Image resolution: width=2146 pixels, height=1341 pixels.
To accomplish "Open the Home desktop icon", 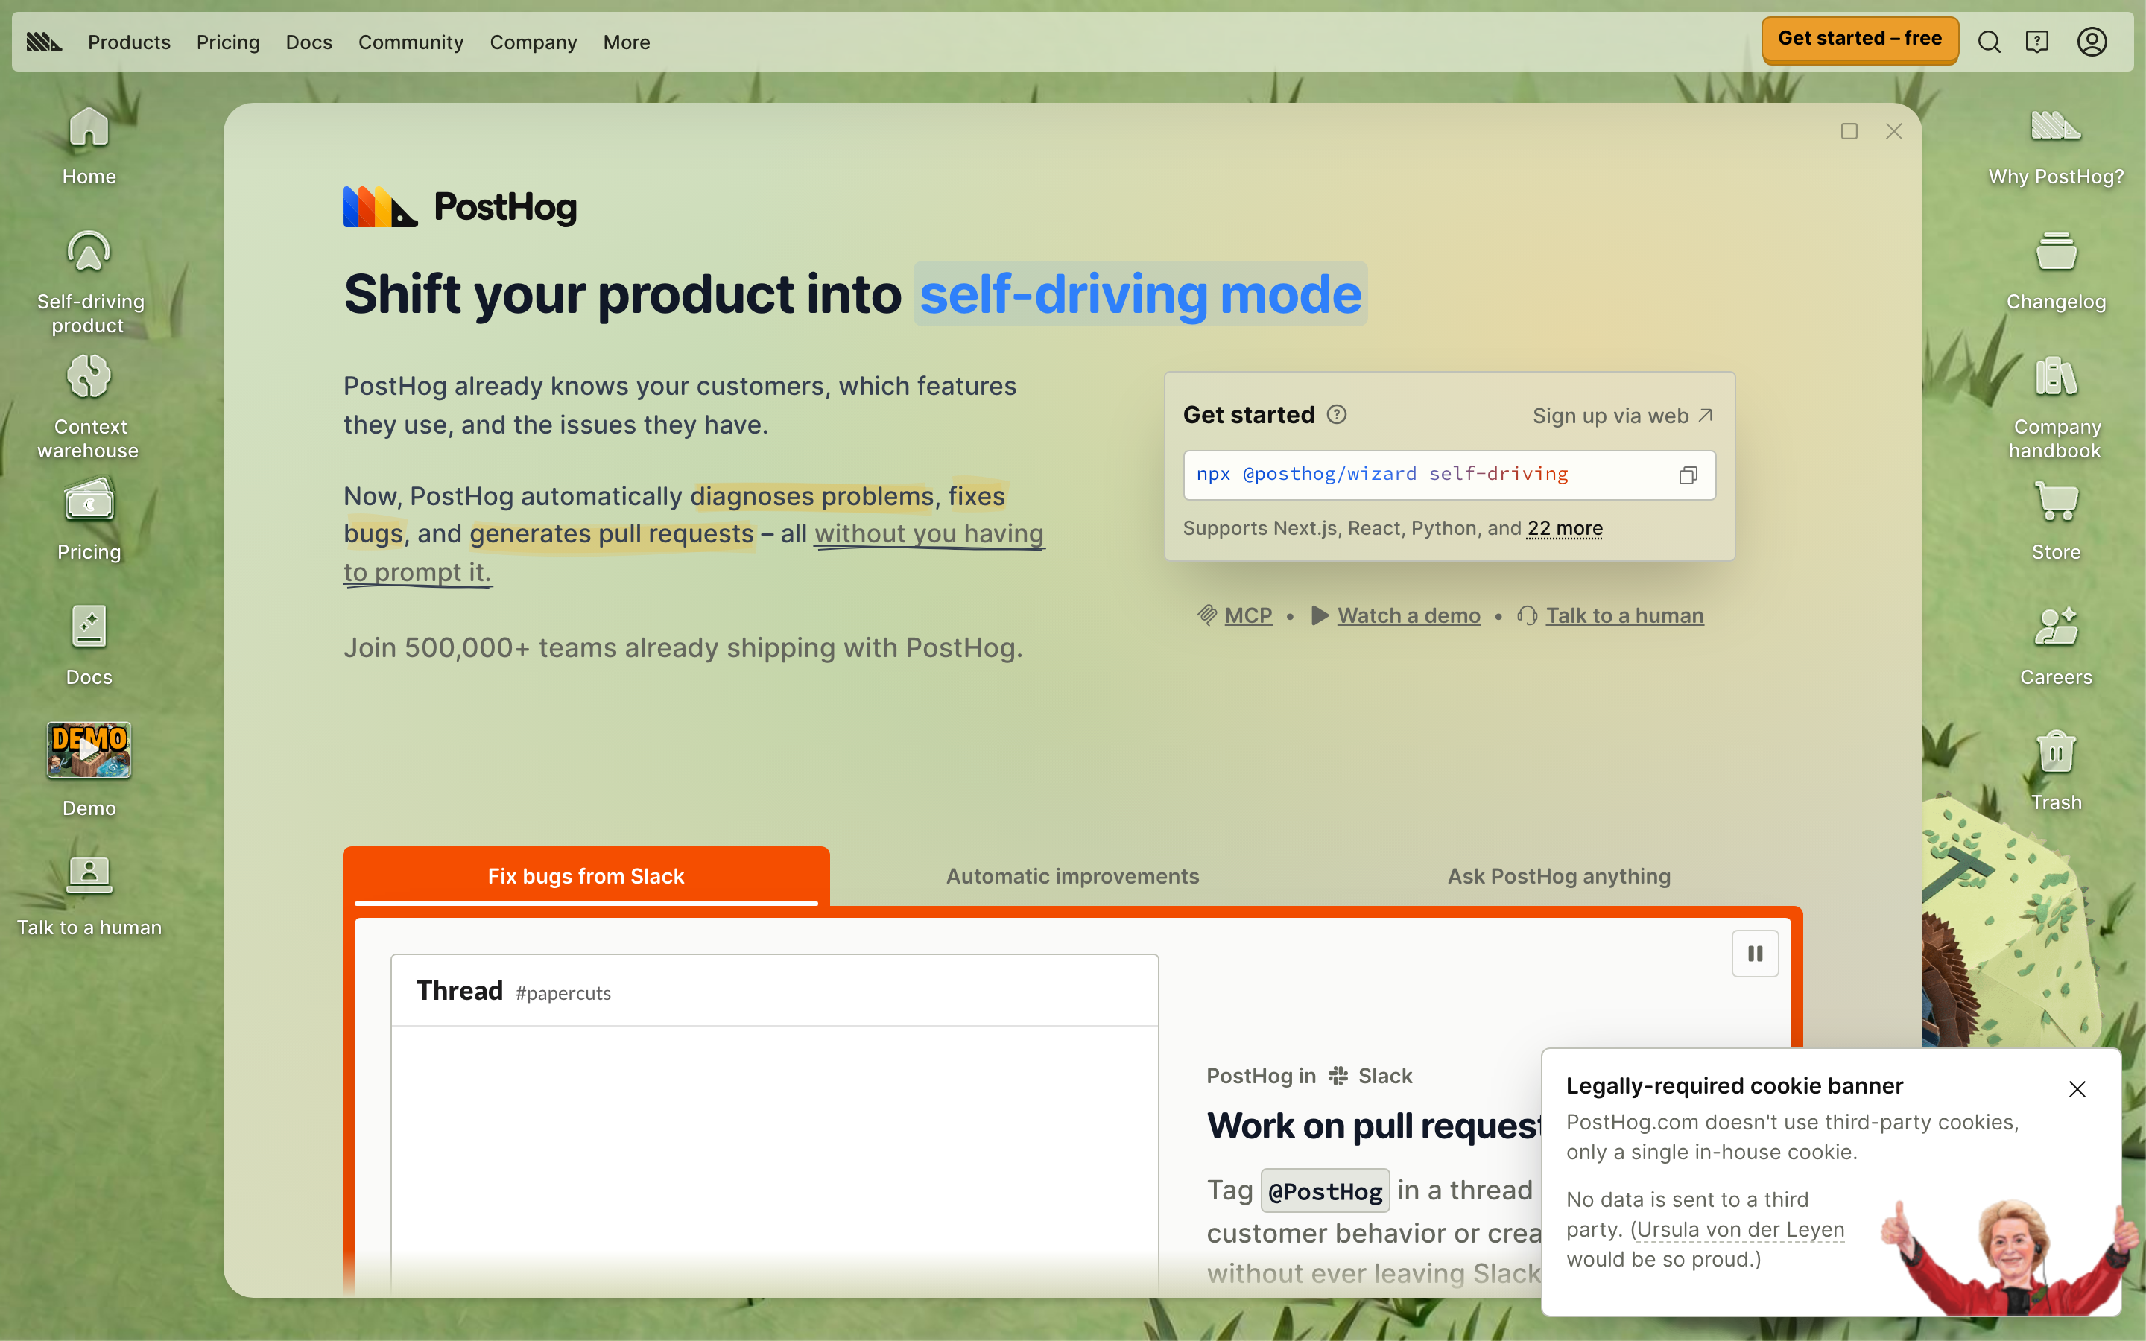I will (x=89, y=145).
